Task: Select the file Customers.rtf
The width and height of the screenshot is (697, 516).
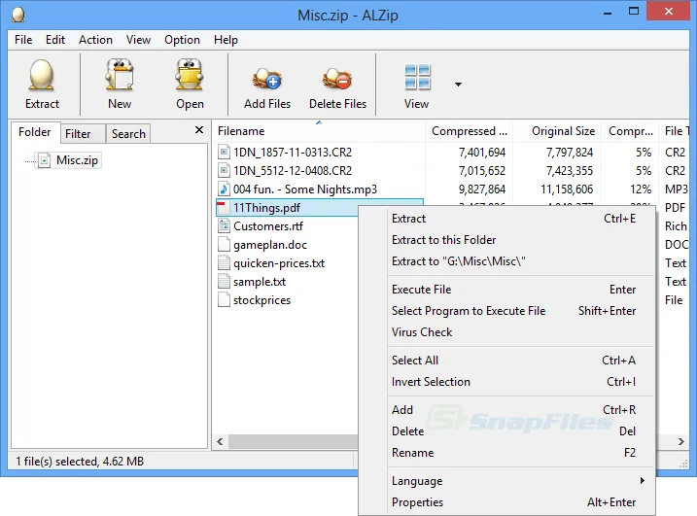Action: coord(268,226)
